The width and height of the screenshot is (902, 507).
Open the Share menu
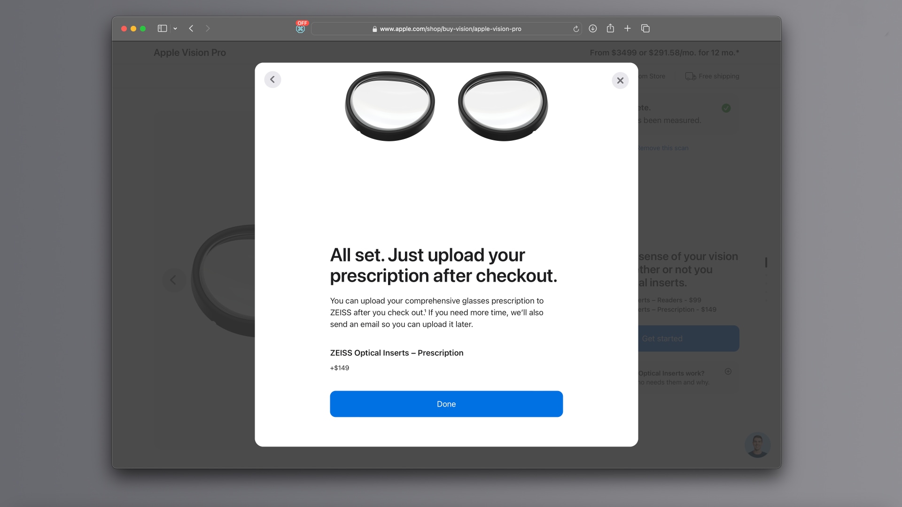pyautogui.click(x=610, y=28)
